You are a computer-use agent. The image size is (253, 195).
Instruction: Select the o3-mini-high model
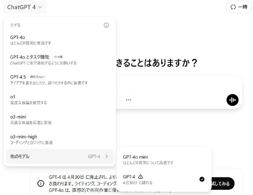coord(60,140)
